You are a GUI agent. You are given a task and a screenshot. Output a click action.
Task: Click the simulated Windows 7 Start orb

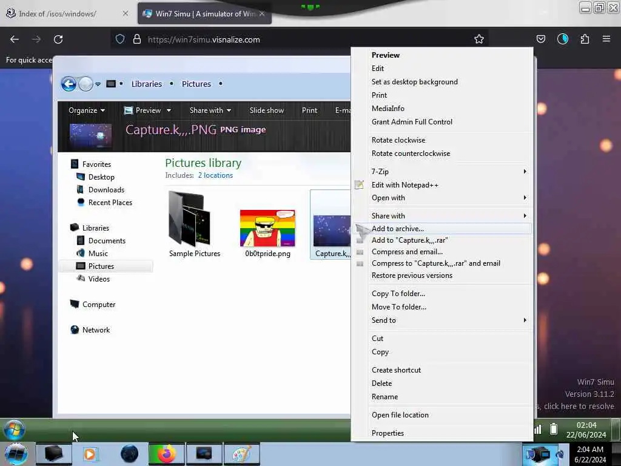pos(15,430)
